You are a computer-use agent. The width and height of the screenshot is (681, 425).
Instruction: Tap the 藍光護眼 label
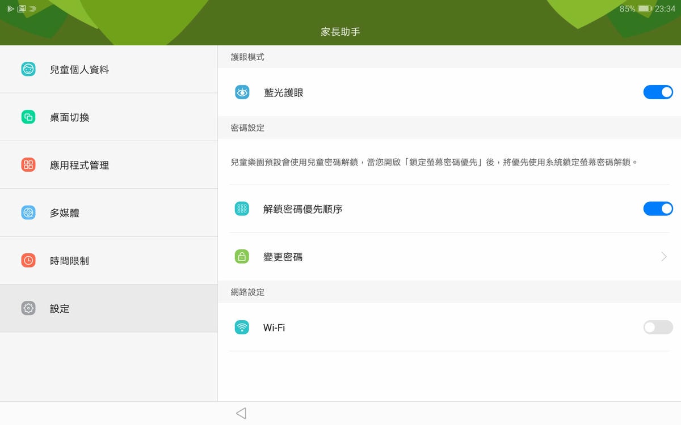[283, 92]
